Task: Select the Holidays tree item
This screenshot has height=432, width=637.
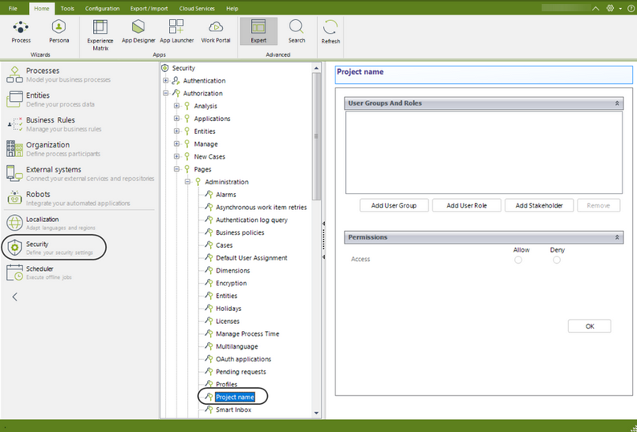Action: 229,308
